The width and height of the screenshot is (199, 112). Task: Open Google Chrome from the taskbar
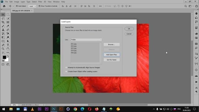(x=75, y=109)
